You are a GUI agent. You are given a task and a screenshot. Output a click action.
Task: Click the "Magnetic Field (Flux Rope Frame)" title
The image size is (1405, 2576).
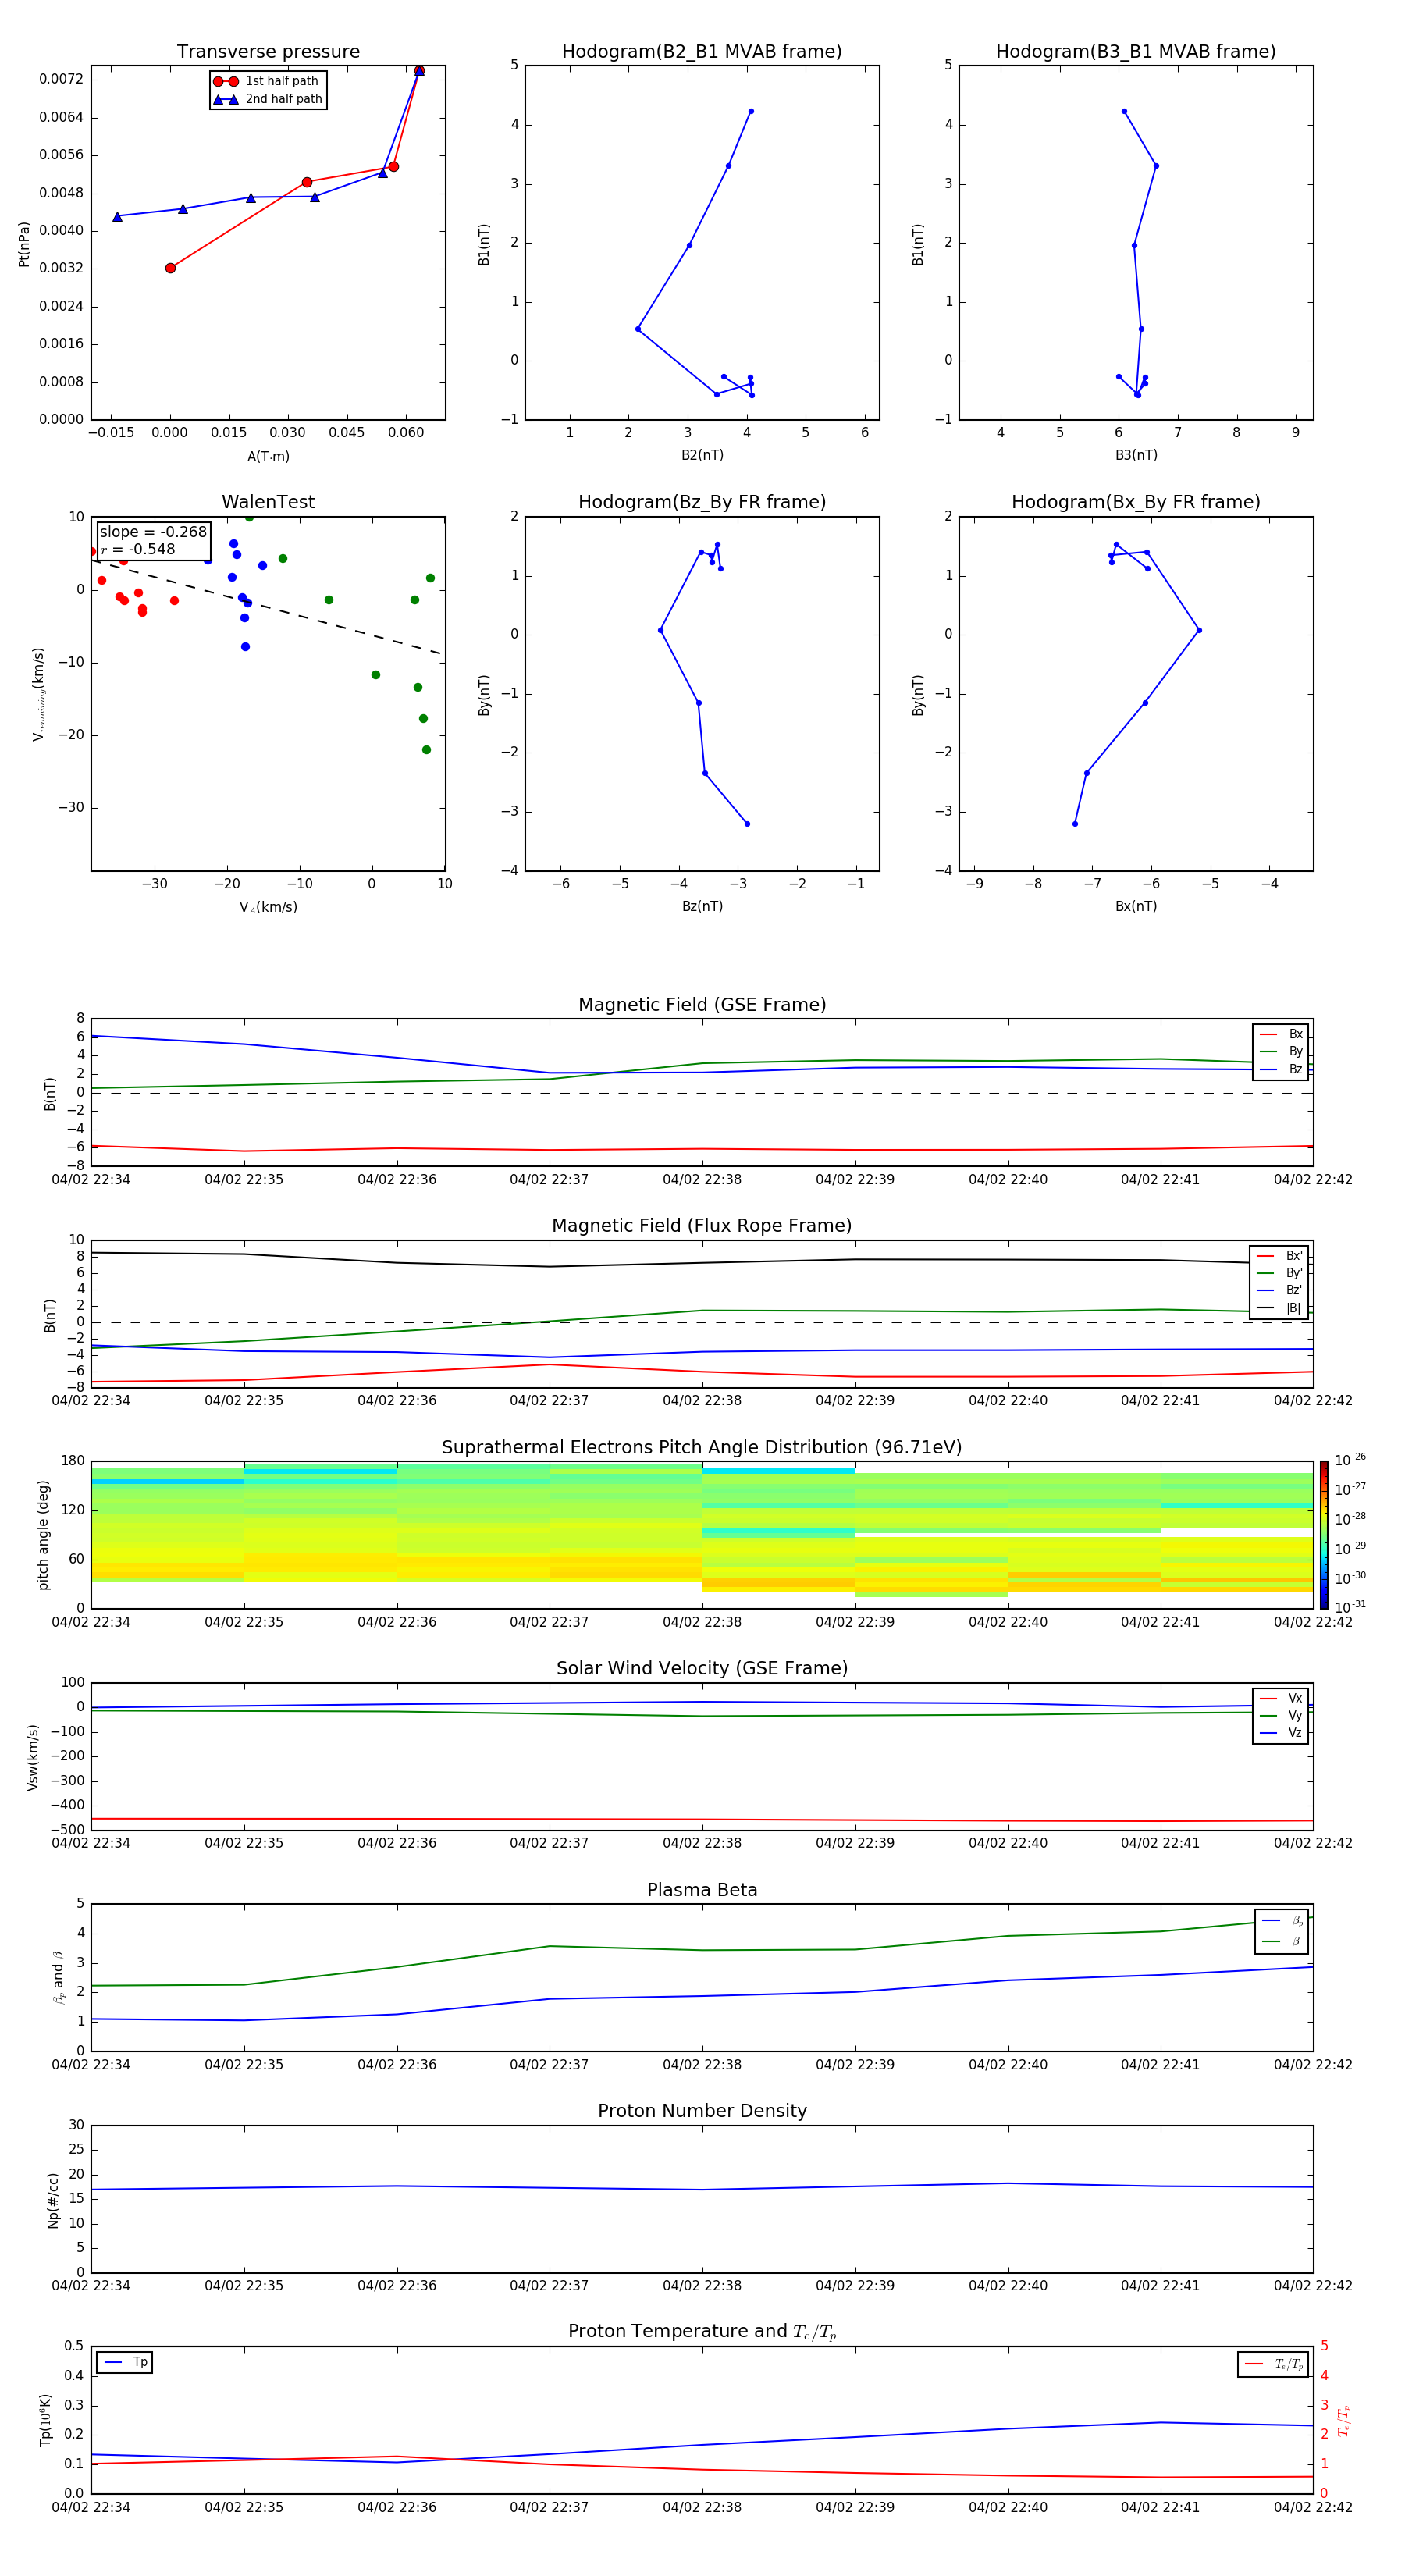point(702,1226)
